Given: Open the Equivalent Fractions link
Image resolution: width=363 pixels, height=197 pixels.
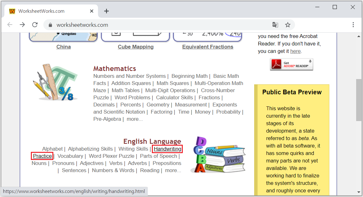Looking at the screenshot, I should point(208,47).
